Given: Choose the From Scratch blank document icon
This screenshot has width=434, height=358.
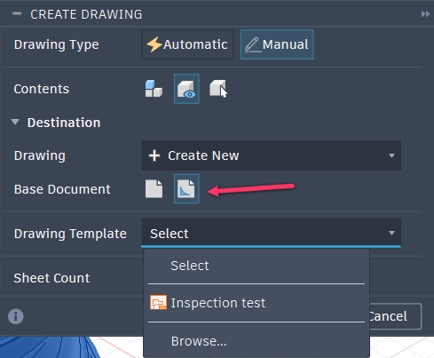Looking at the screenshot, I should 154,188.
